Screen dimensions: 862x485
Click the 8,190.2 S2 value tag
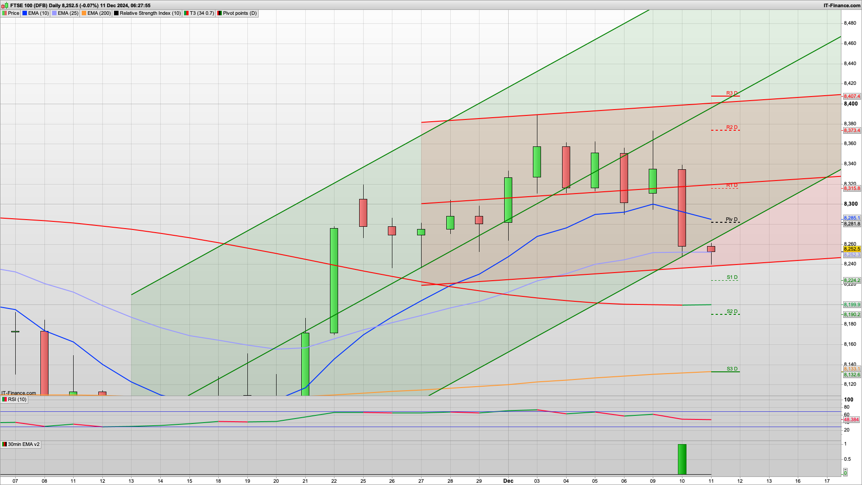852,315
